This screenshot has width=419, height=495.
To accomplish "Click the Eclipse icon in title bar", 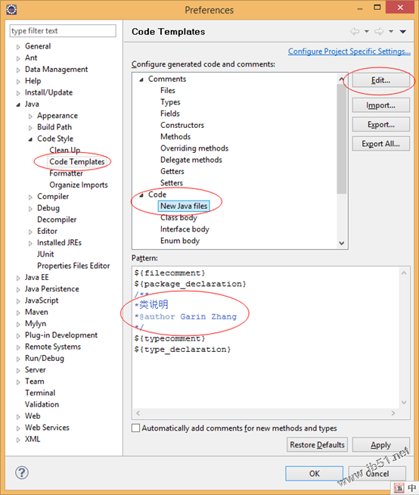I will click(x=11, y=10).
